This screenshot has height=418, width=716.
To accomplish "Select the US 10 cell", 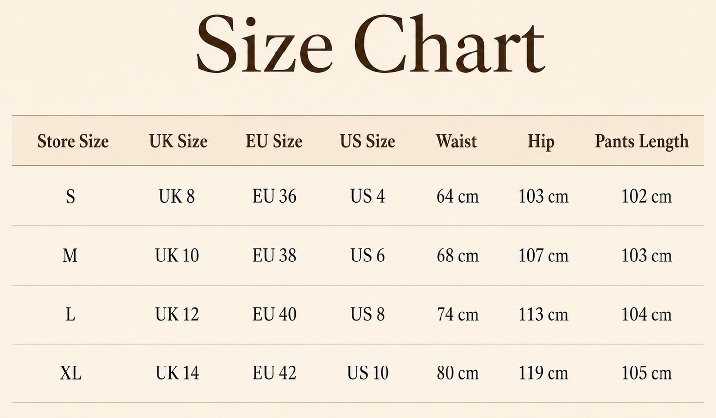I will click(368, 373).
